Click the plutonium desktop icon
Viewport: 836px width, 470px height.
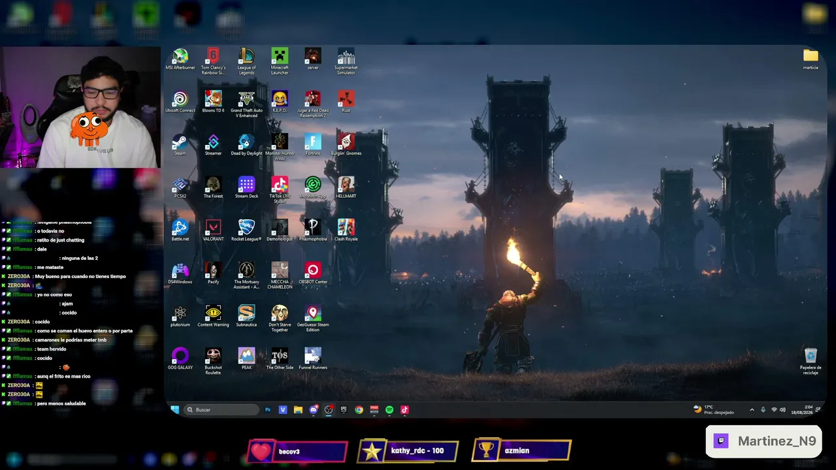click(x=180, y=316)
